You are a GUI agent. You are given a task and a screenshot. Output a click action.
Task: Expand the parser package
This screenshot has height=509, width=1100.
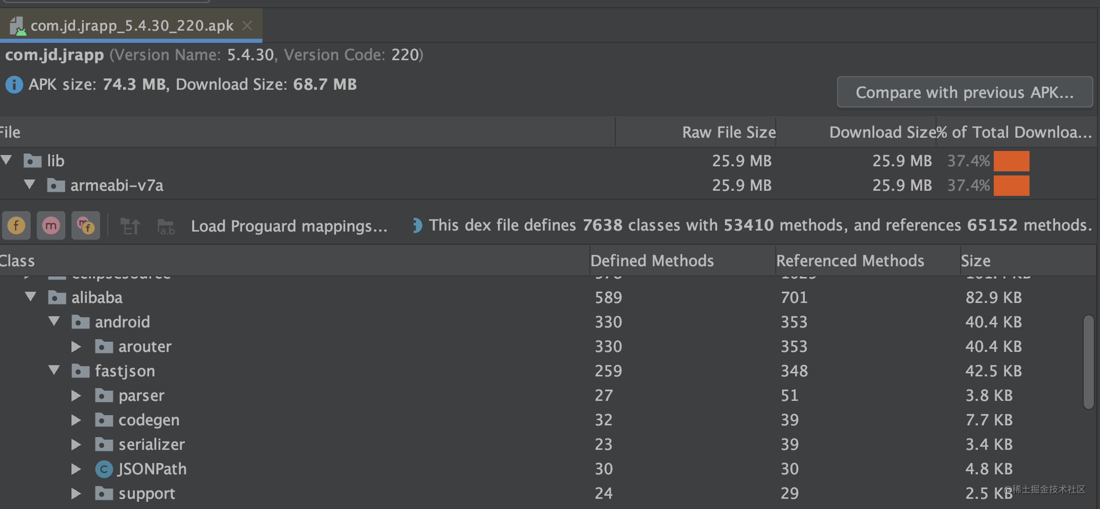(x=77, y=395)
